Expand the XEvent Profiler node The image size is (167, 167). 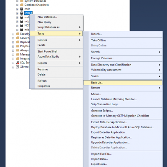tap(13, 67)
